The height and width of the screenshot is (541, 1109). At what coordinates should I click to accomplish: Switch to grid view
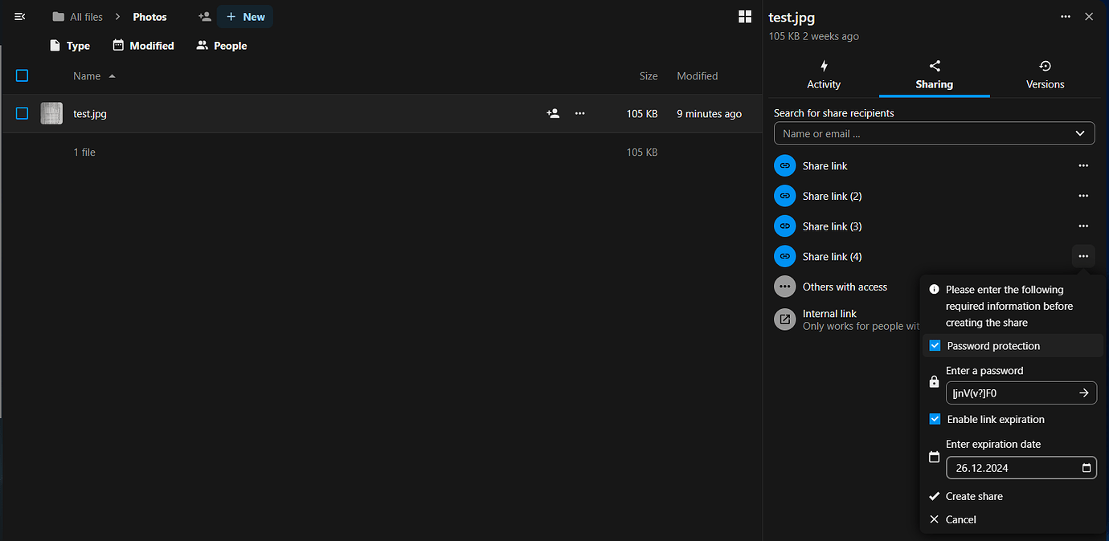(x=745, y=17)
